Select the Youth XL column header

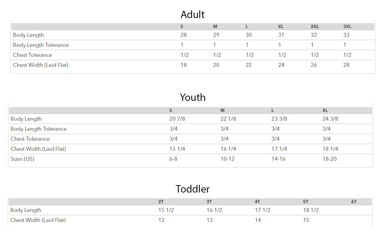click(x=325, y=111)
